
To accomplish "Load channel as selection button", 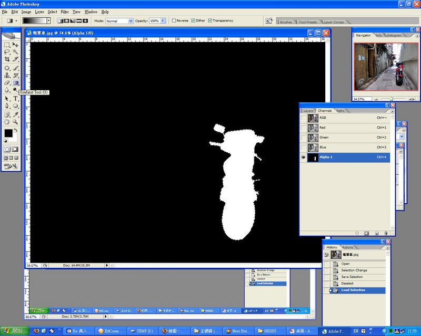I will [x=357, y=233].
